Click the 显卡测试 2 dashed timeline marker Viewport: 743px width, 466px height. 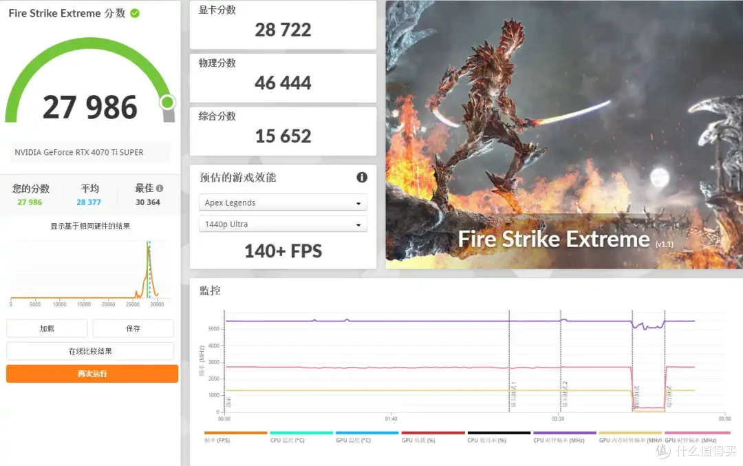pos(561,361)
